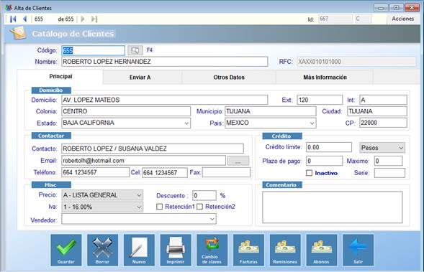The height and width of the screenshot is (272, 424).
Task: Click the Nombre input field
Action: tap(165, 62)
